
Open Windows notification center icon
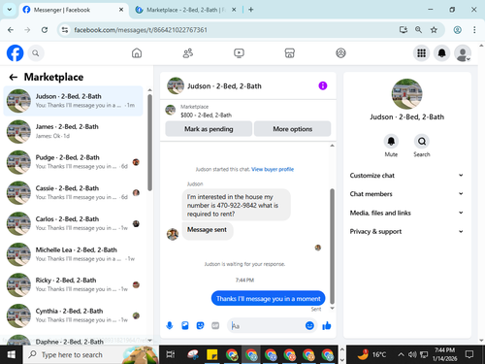point(469,354)
